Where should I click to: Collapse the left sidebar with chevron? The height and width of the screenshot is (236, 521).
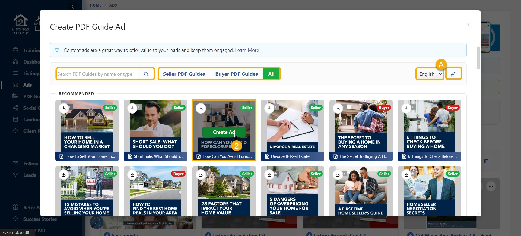(72, 7)
